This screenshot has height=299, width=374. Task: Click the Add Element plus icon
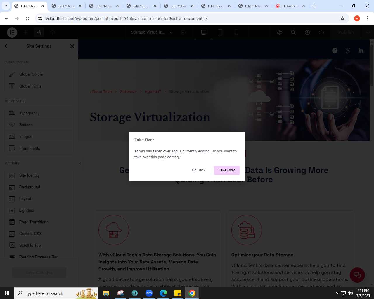[25, 32]
